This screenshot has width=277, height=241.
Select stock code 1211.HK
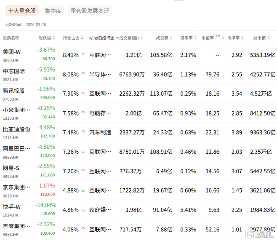click(x=11, y=137)
